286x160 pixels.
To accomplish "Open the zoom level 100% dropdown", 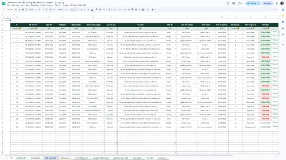I will (x=33, y=10).
